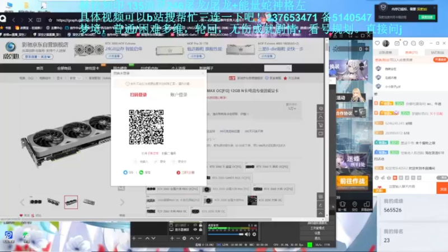Open JD sidebar cart icon
448x252 pixels.
pos(320,125)
